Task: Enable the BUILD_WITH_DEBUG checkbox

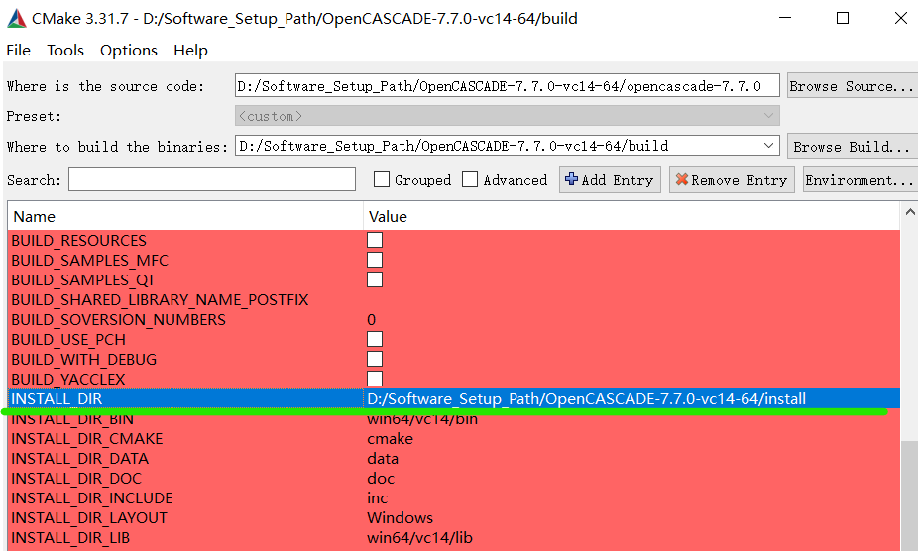Action: [375, 360]
